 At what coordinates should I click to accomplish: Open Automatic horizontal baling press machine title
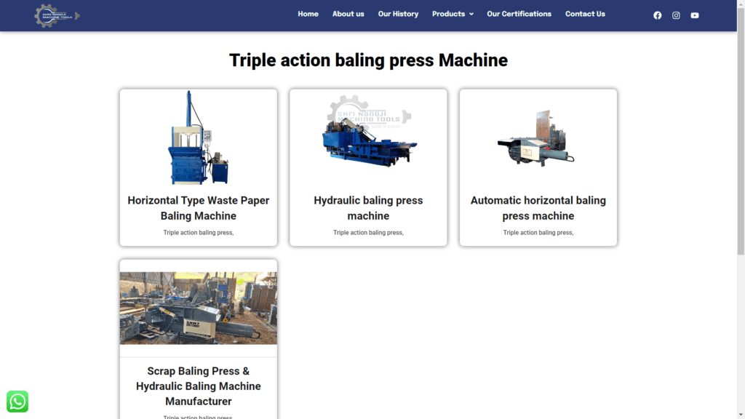[x=538, y=208]
